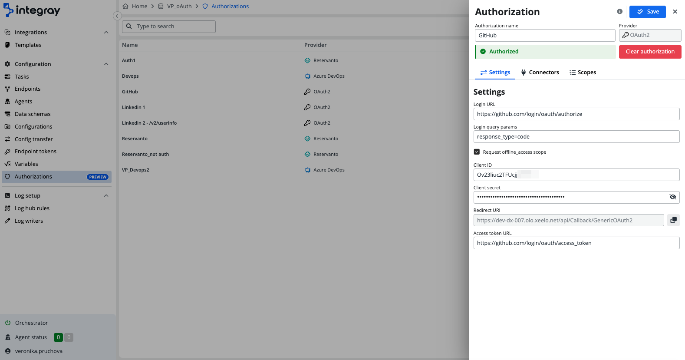Open Orchestrator from the power icon
The height and width of the screenshot is (360, 685).
(8, 323)
